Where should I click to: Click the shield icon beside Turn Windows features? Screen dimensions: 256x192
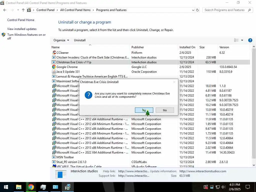[3, 34]
